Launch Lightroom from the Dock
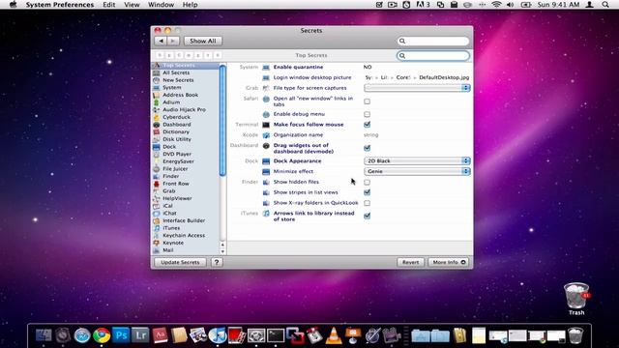 [x=140, y=335]
